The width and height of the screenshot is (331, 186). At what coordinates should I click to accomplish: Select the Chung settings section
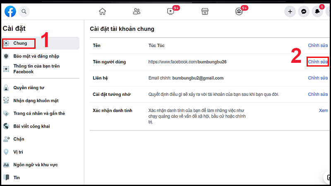click(x=41, y=43)
